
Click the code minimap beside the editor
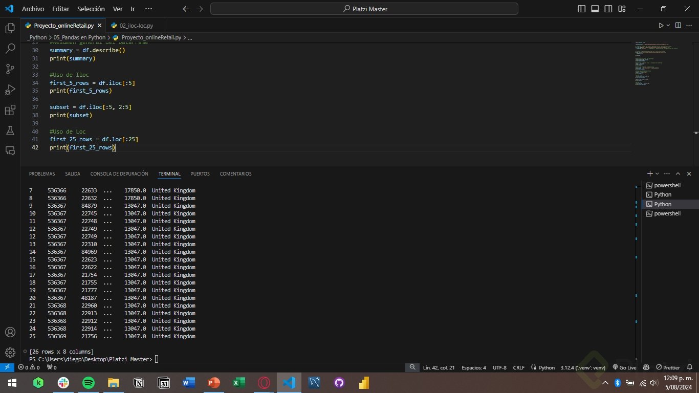(658, 63)
